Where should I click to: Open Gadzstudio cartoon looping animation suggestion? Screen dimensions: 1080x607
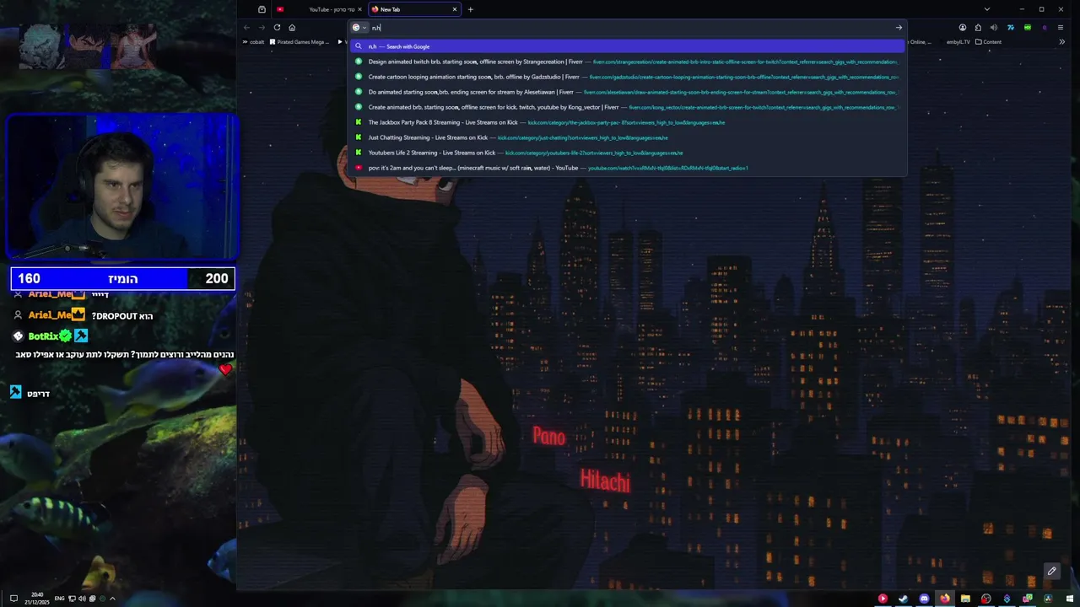[628, 77]
